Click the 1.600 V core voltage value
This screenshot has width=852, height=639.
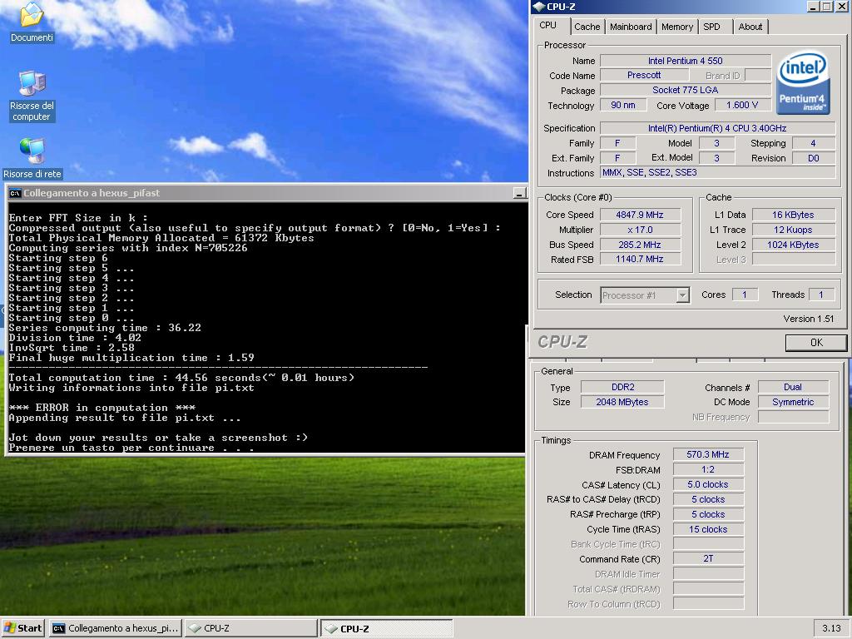741,106
